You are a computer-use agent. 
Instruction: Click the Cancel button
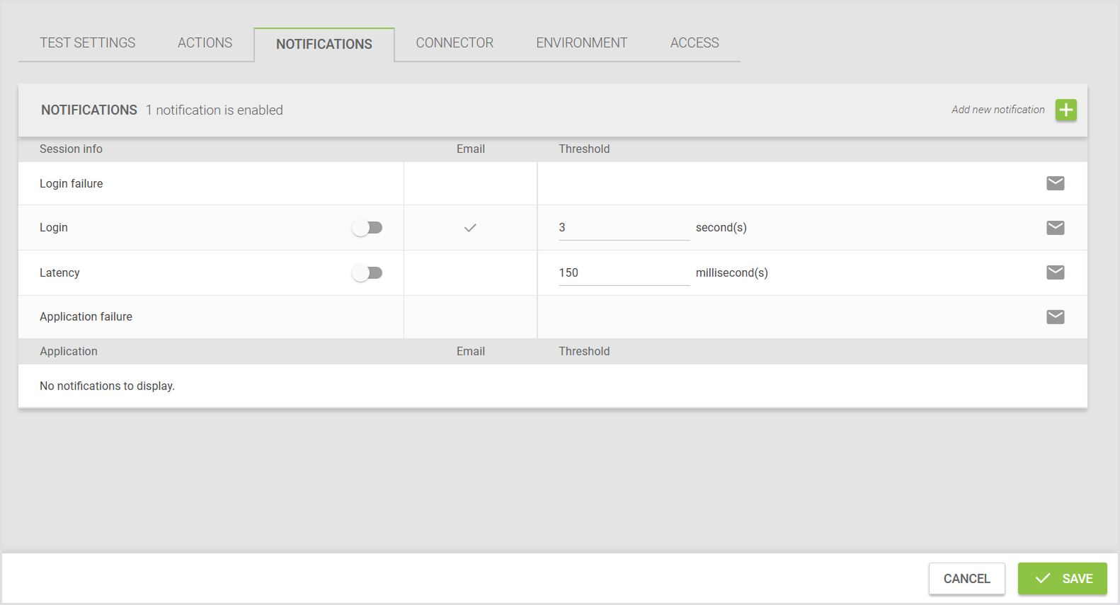(966, 578)
